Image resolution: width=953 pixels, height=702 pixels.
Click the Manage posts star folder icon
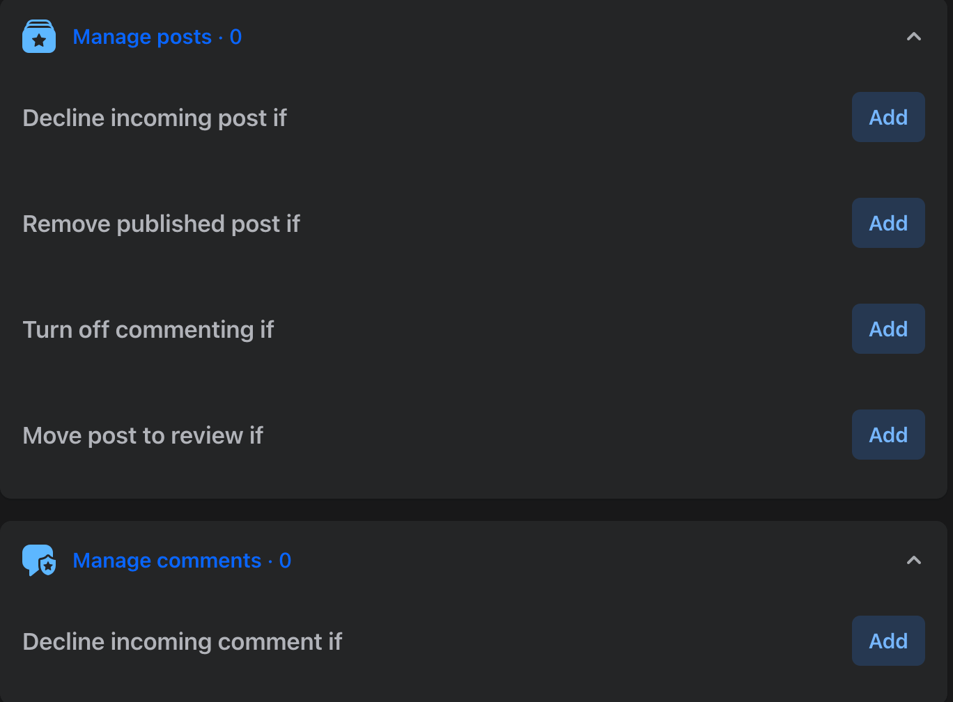coord(39,37)
